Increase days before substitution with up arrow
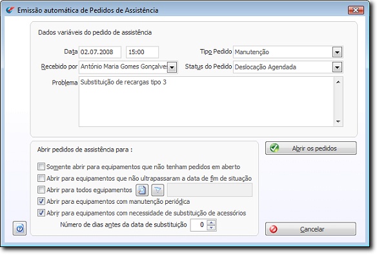The width and height of the screenshot is (377, 258). coord(211,223)
